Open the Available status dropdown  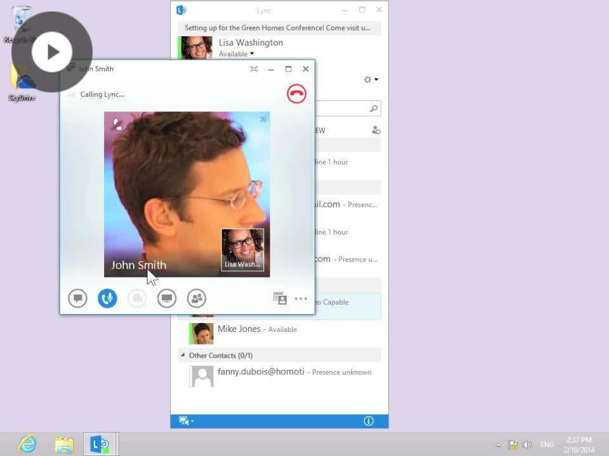[x=236, y=54]
